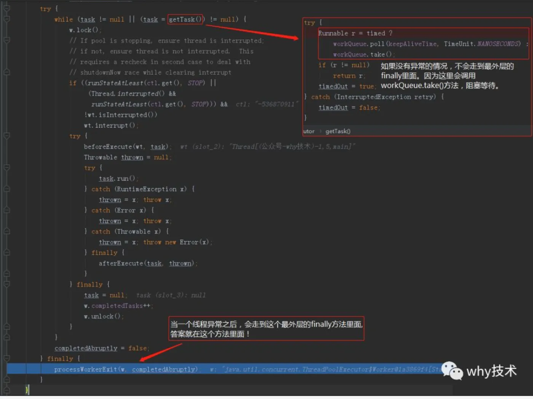This screenshot has width=533, height=399.
Task: Fold the catch (RuntimeException x) block
Action: (x=6, y=189)
